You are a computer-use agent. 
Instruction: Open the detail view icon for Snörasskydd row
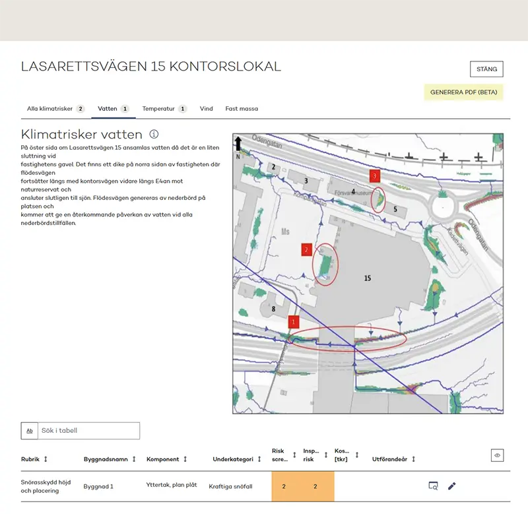(x=433, y=486)
